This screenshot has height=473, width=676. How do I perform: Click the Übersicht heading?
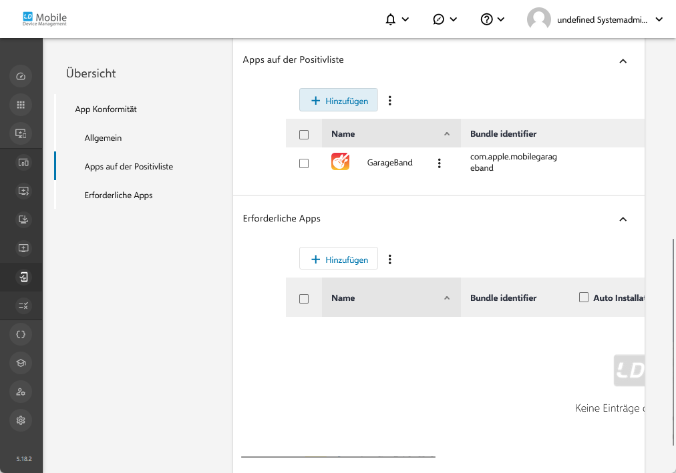[91, 73]
